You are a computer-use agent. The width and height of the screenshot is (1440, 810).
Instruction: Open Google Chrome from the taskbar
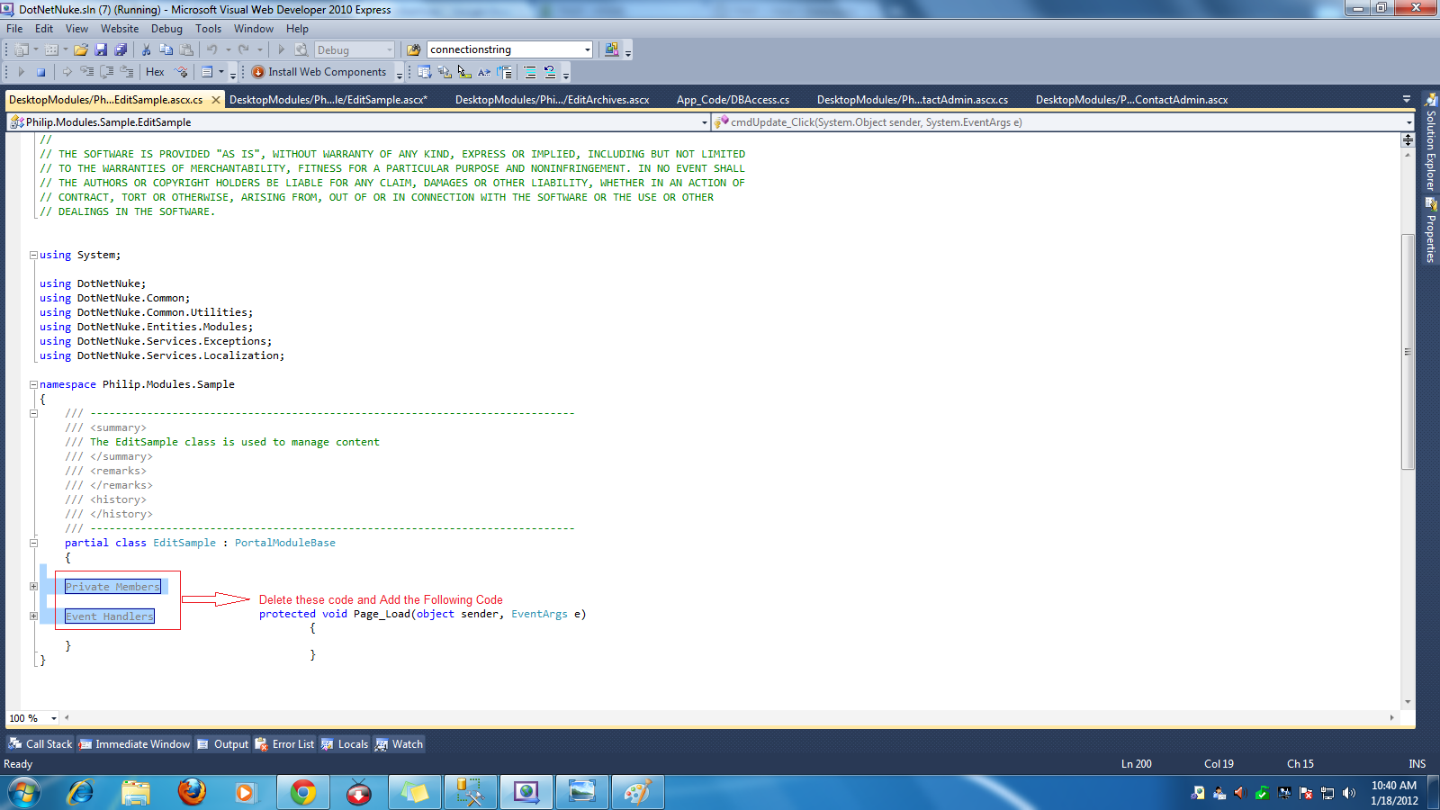coord(303,793)
